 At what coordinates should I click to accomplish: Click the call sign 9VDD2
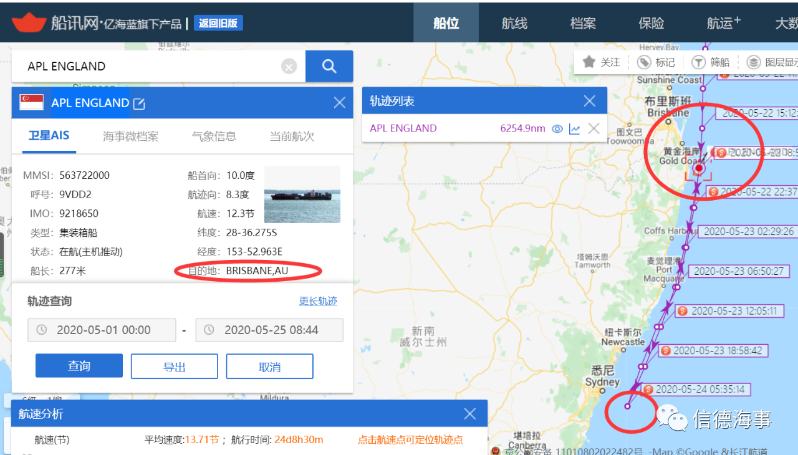tap(75, 194)
